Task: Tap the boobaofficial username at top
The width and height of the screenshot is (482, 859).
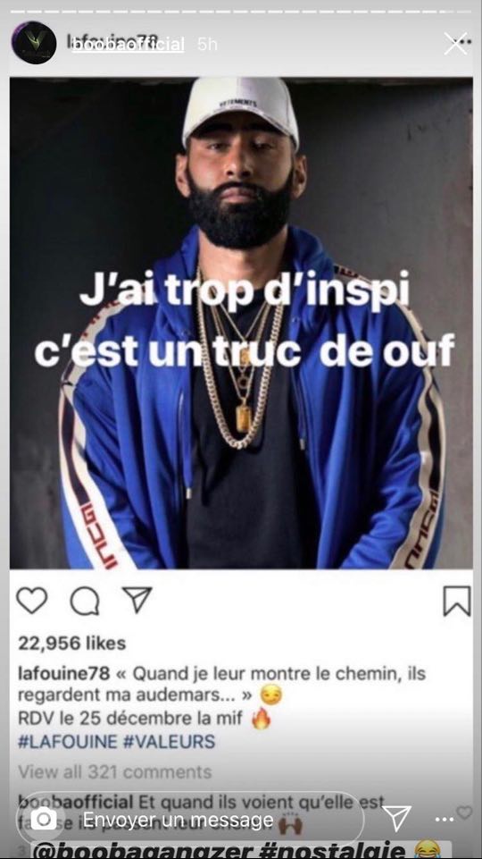Action: (128, 45)
